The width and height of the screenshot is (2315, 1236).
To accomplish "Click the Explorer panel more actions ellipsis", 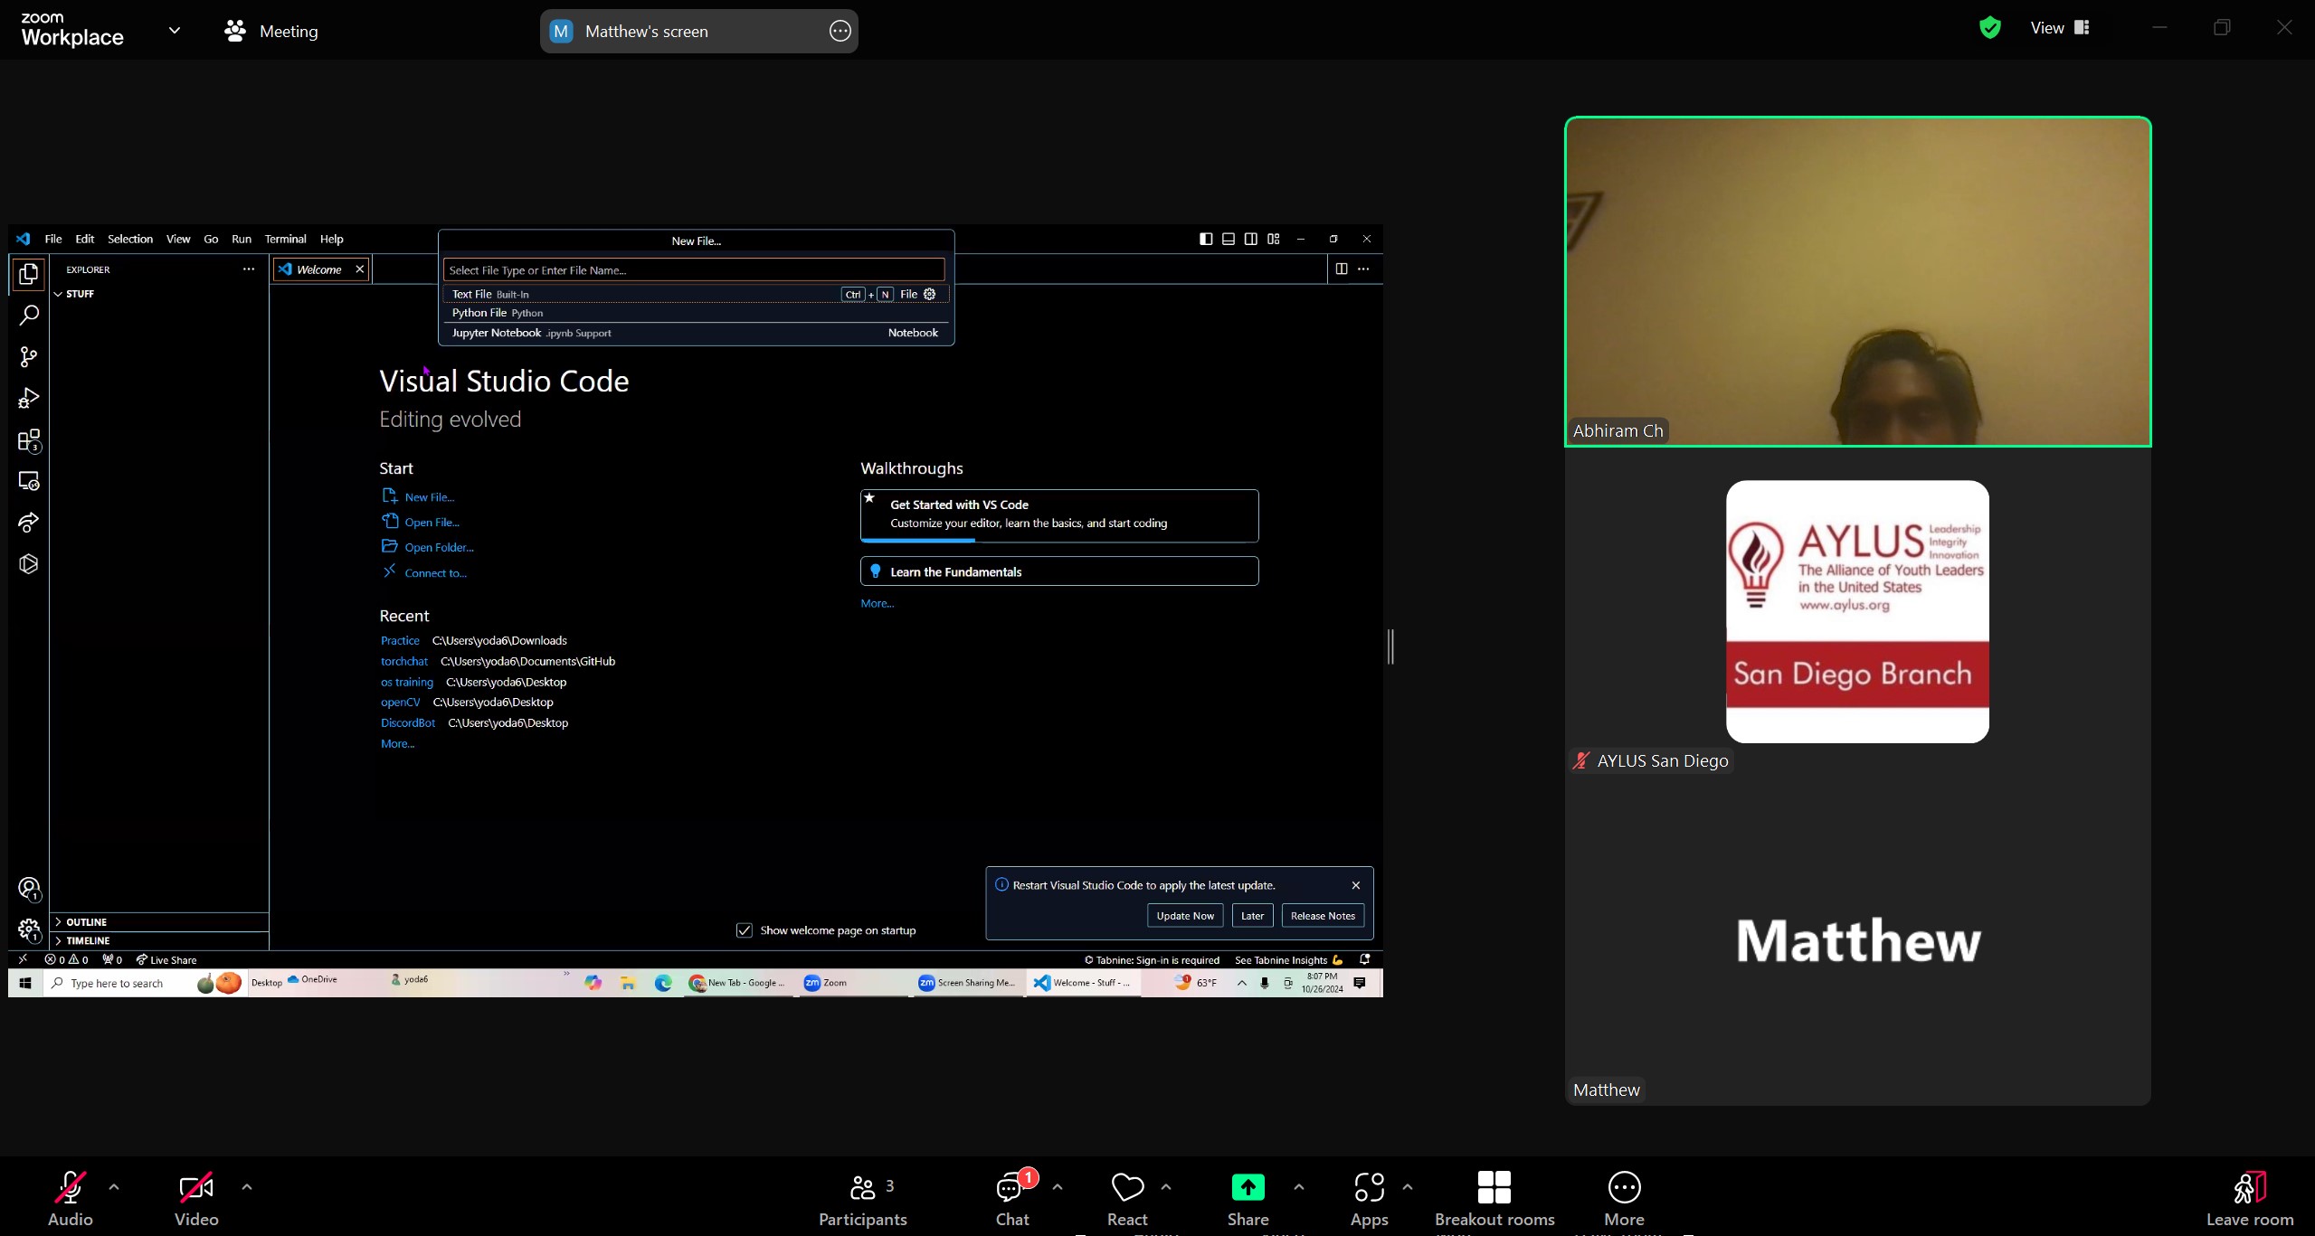I will [249, 269].
